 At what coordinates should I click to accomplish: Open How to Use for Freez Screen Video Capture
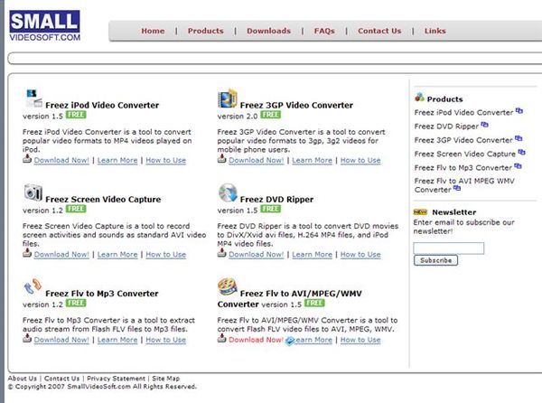[x=165, y=255]
